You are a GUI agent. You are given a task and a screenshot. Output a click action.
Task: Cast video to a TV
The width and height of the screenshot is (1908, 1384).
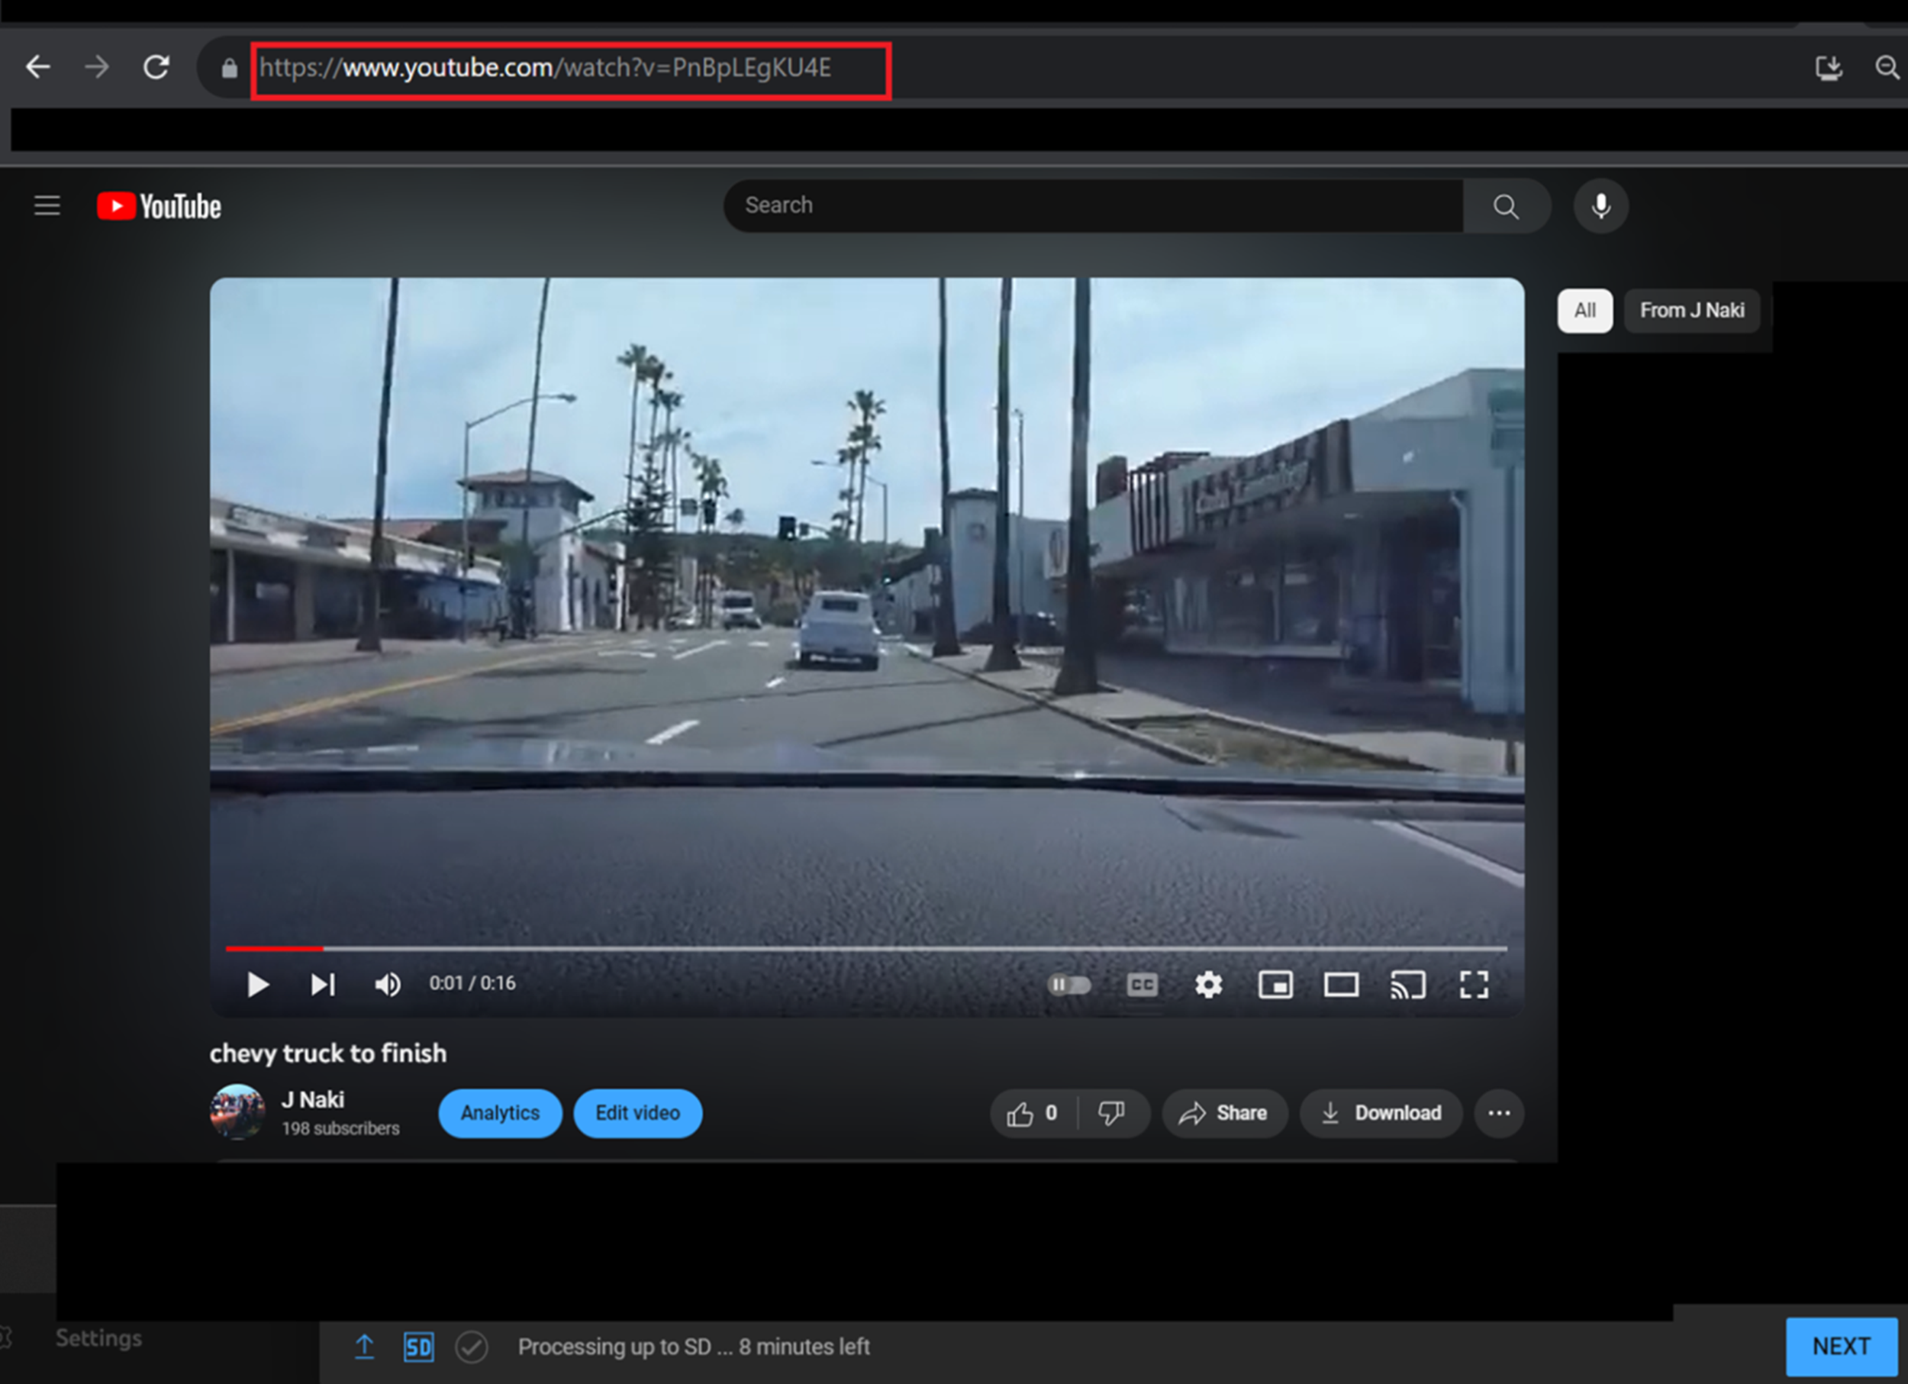click(1407, 983)
